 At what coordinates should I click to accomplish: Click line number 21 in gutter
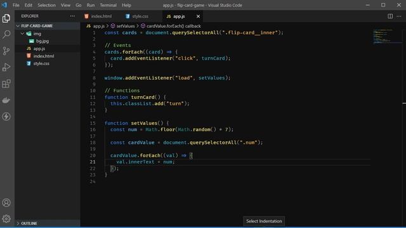(93, 162)
